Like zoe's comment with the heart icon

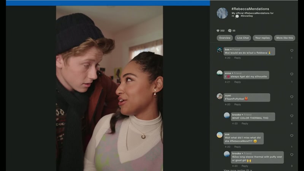tap(291, 136)
